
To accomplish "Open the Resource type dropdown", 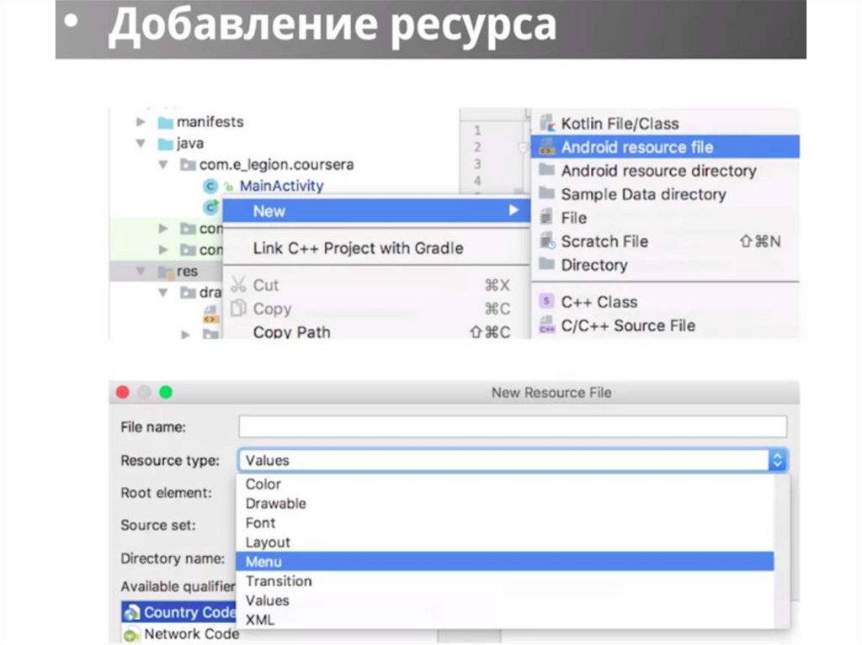I will click(x=777, y=460).
